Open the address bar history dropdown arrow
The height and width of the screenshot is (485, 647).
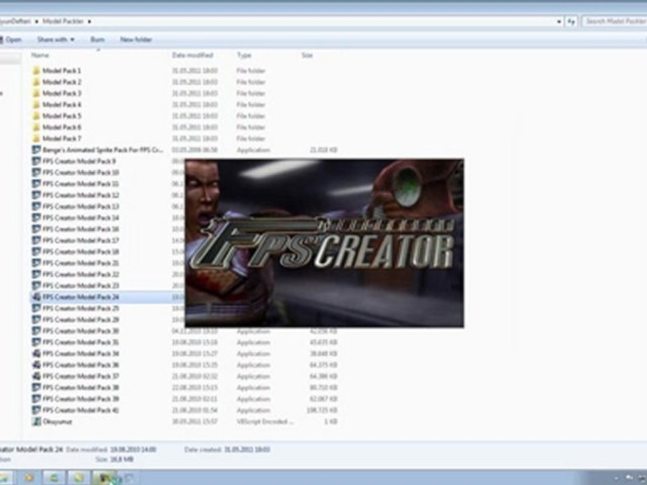click(x=559, y=22)
